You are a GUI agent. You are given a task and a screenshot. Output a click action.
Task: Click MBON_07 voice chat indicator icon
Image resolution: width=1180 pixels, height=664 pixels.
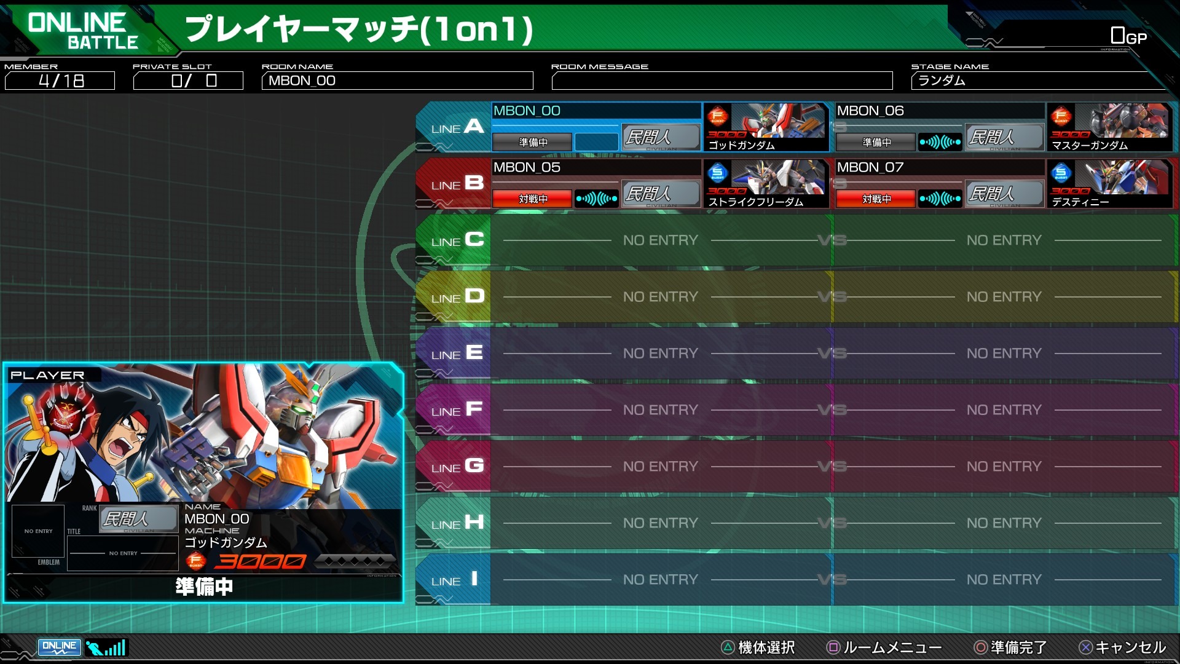click(x=940, y=199)
